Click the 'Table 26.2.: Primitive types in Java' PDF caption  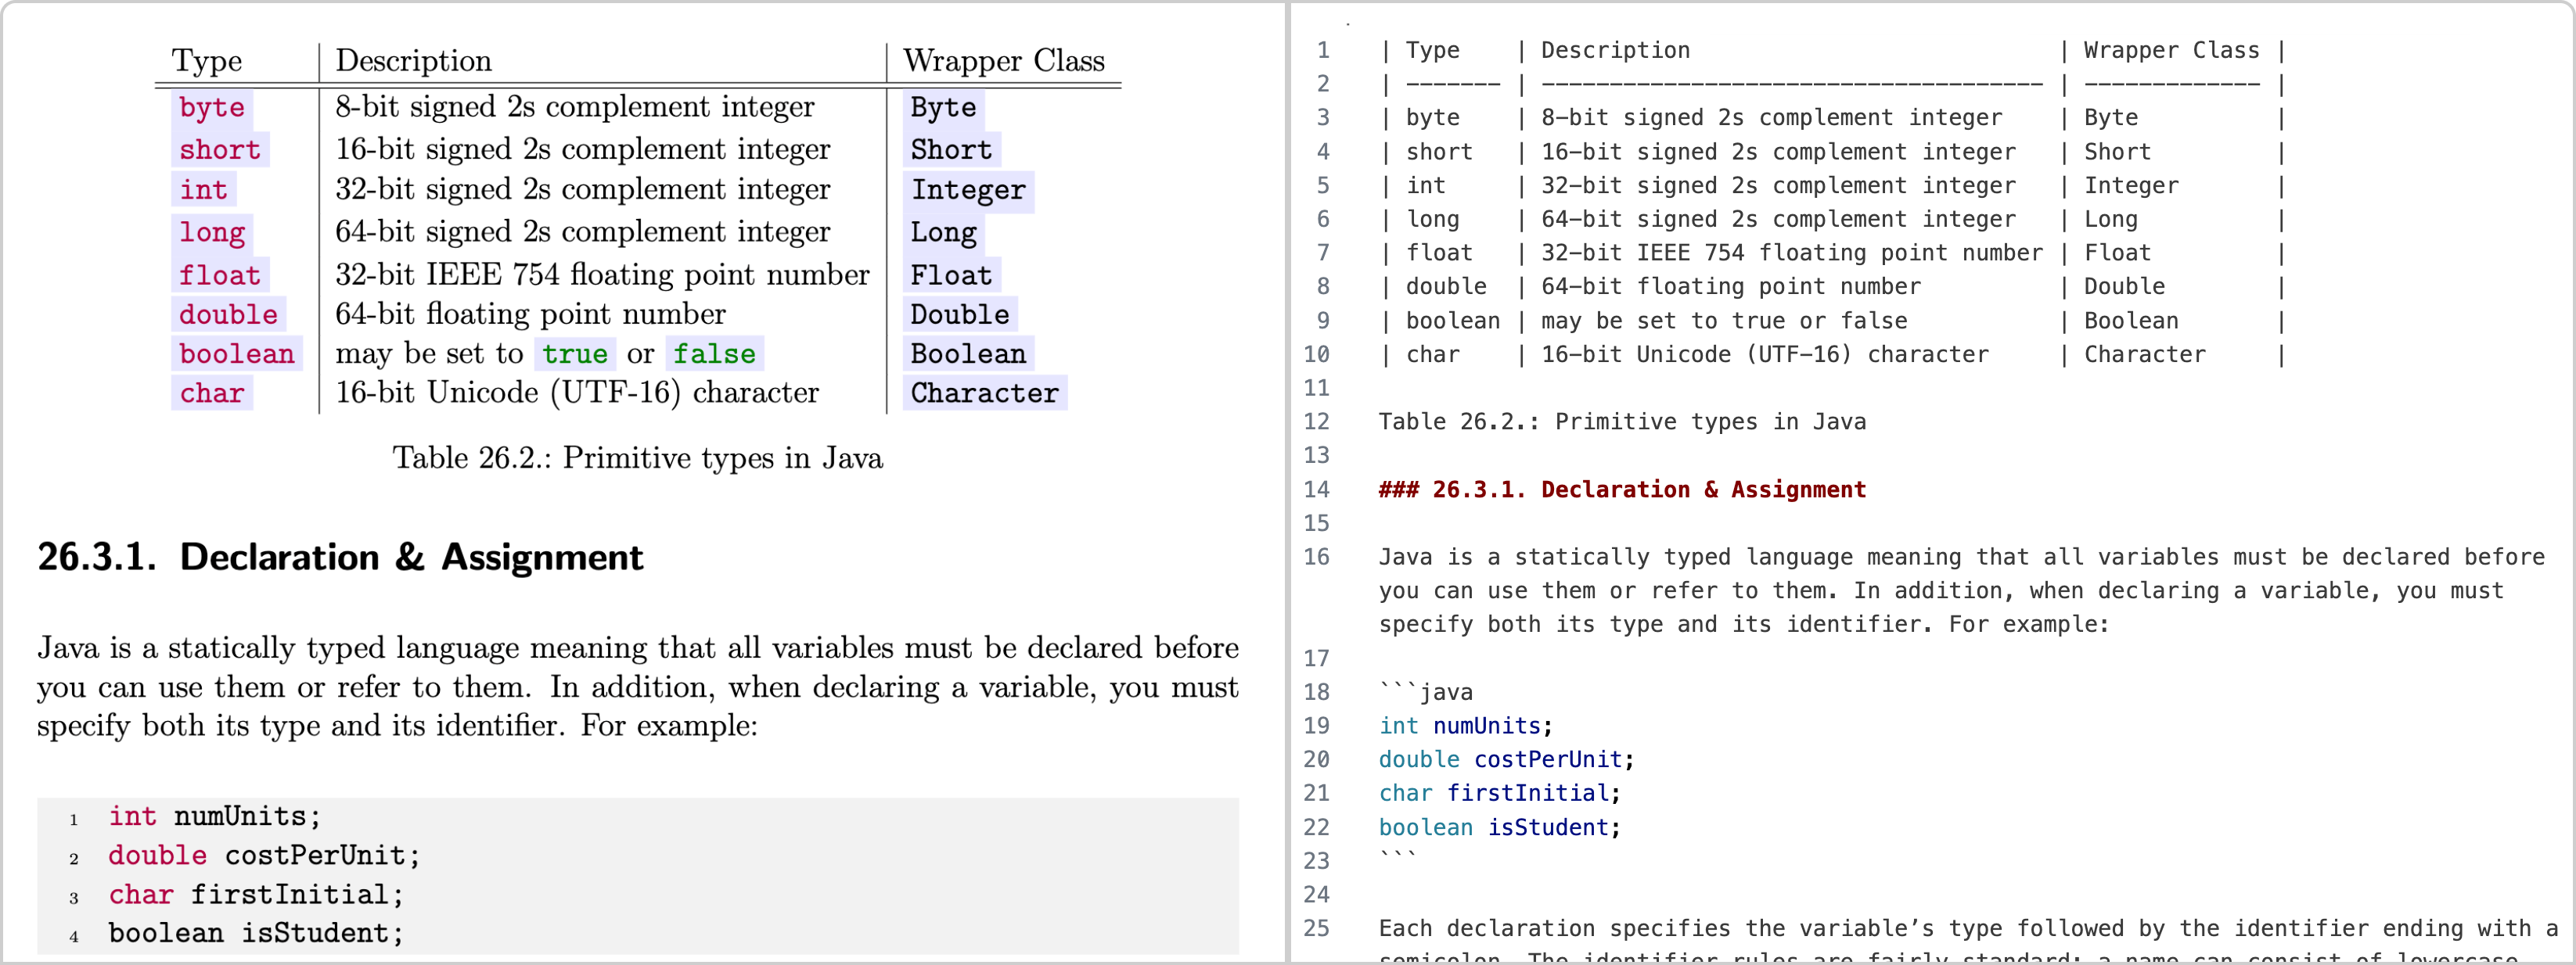point(637,458)
